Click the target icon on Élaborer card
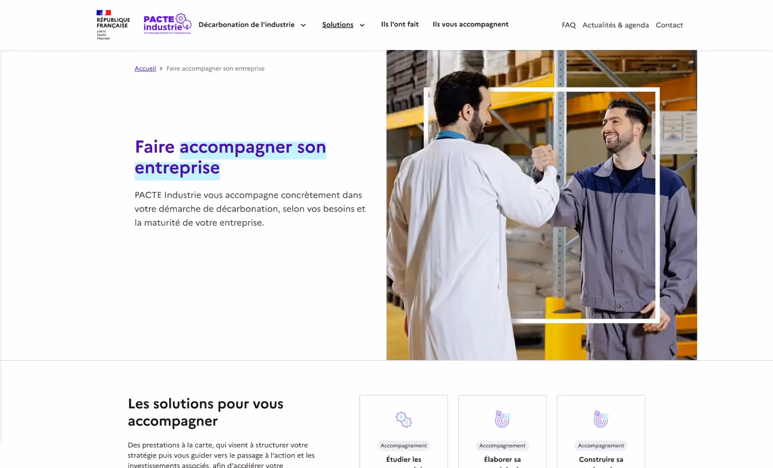Screen dimensions: 773x468 pos(502,419)
